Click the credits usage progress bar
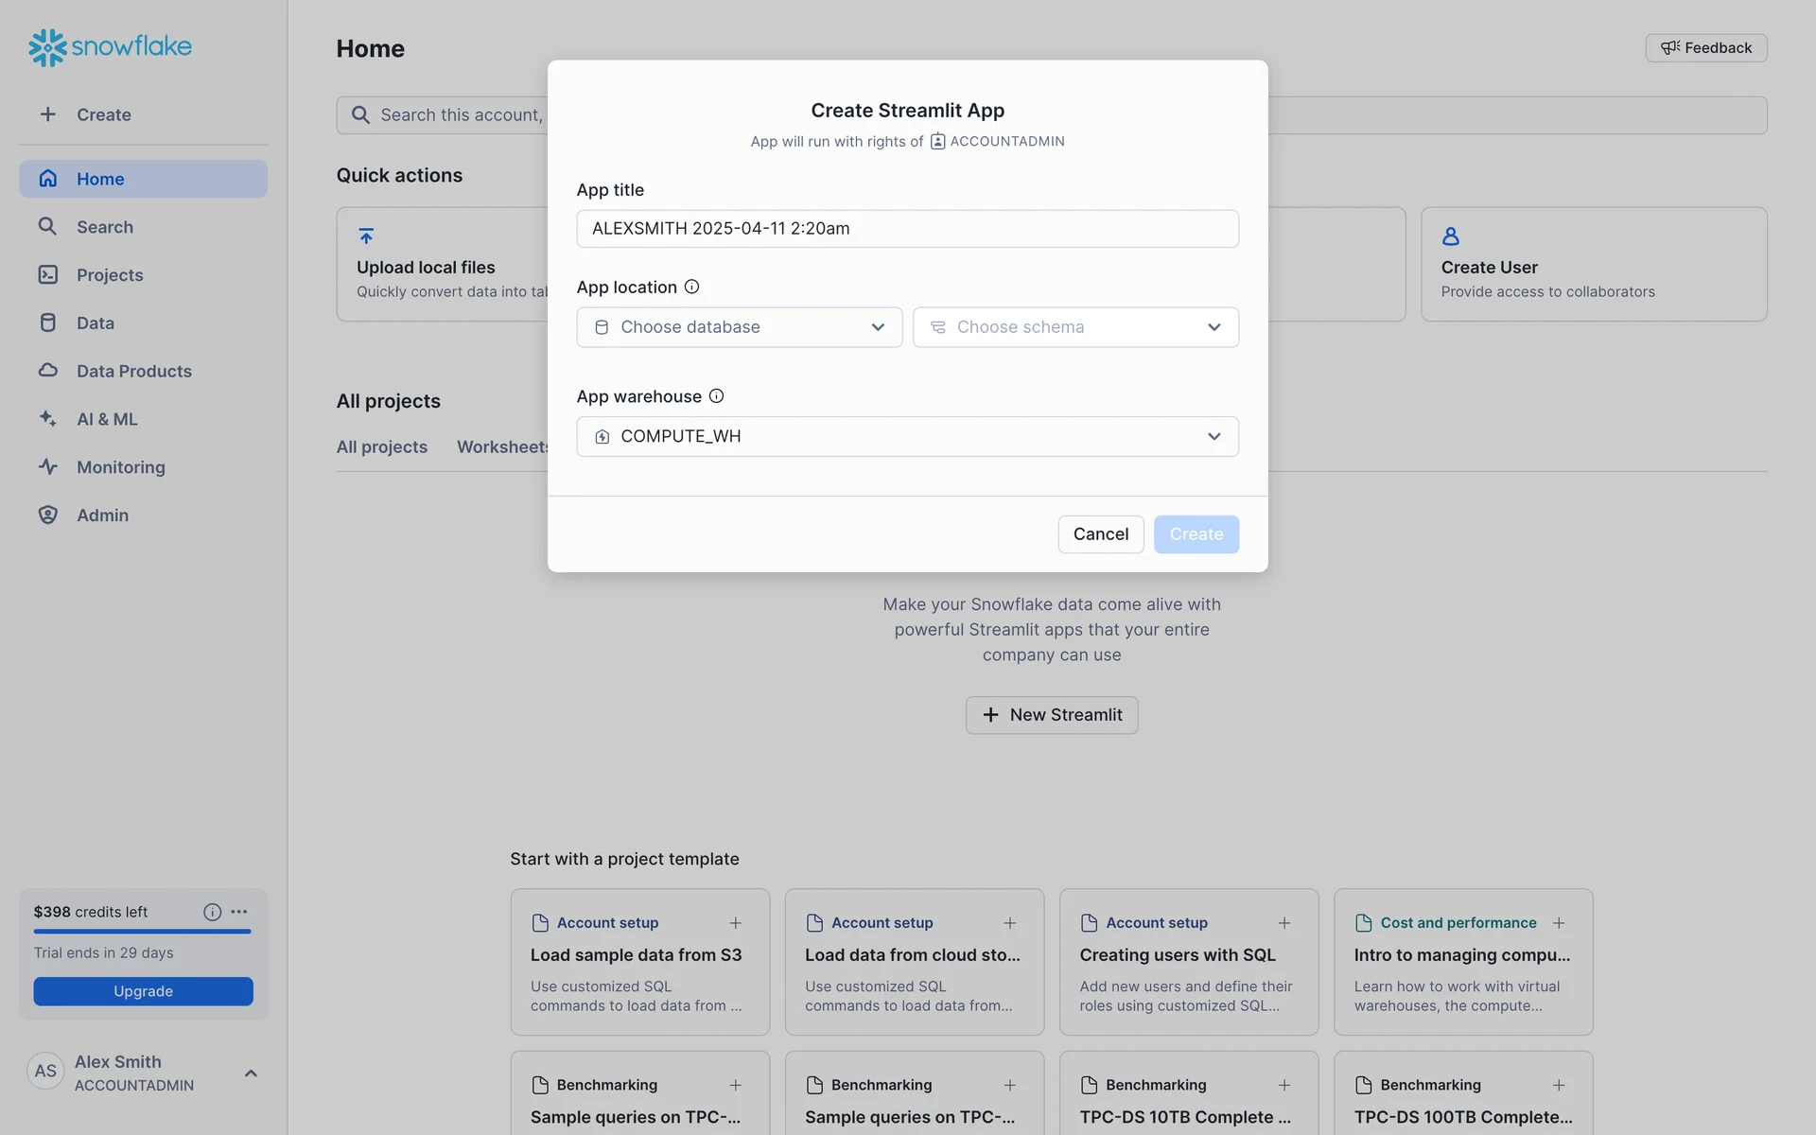 (x=142, y=932)
